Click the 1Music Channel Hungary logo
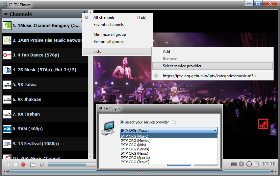 click(7, 26)
